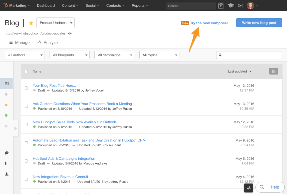Click Try the new composer link
The image size is (287, 194).
coord(209,23)
